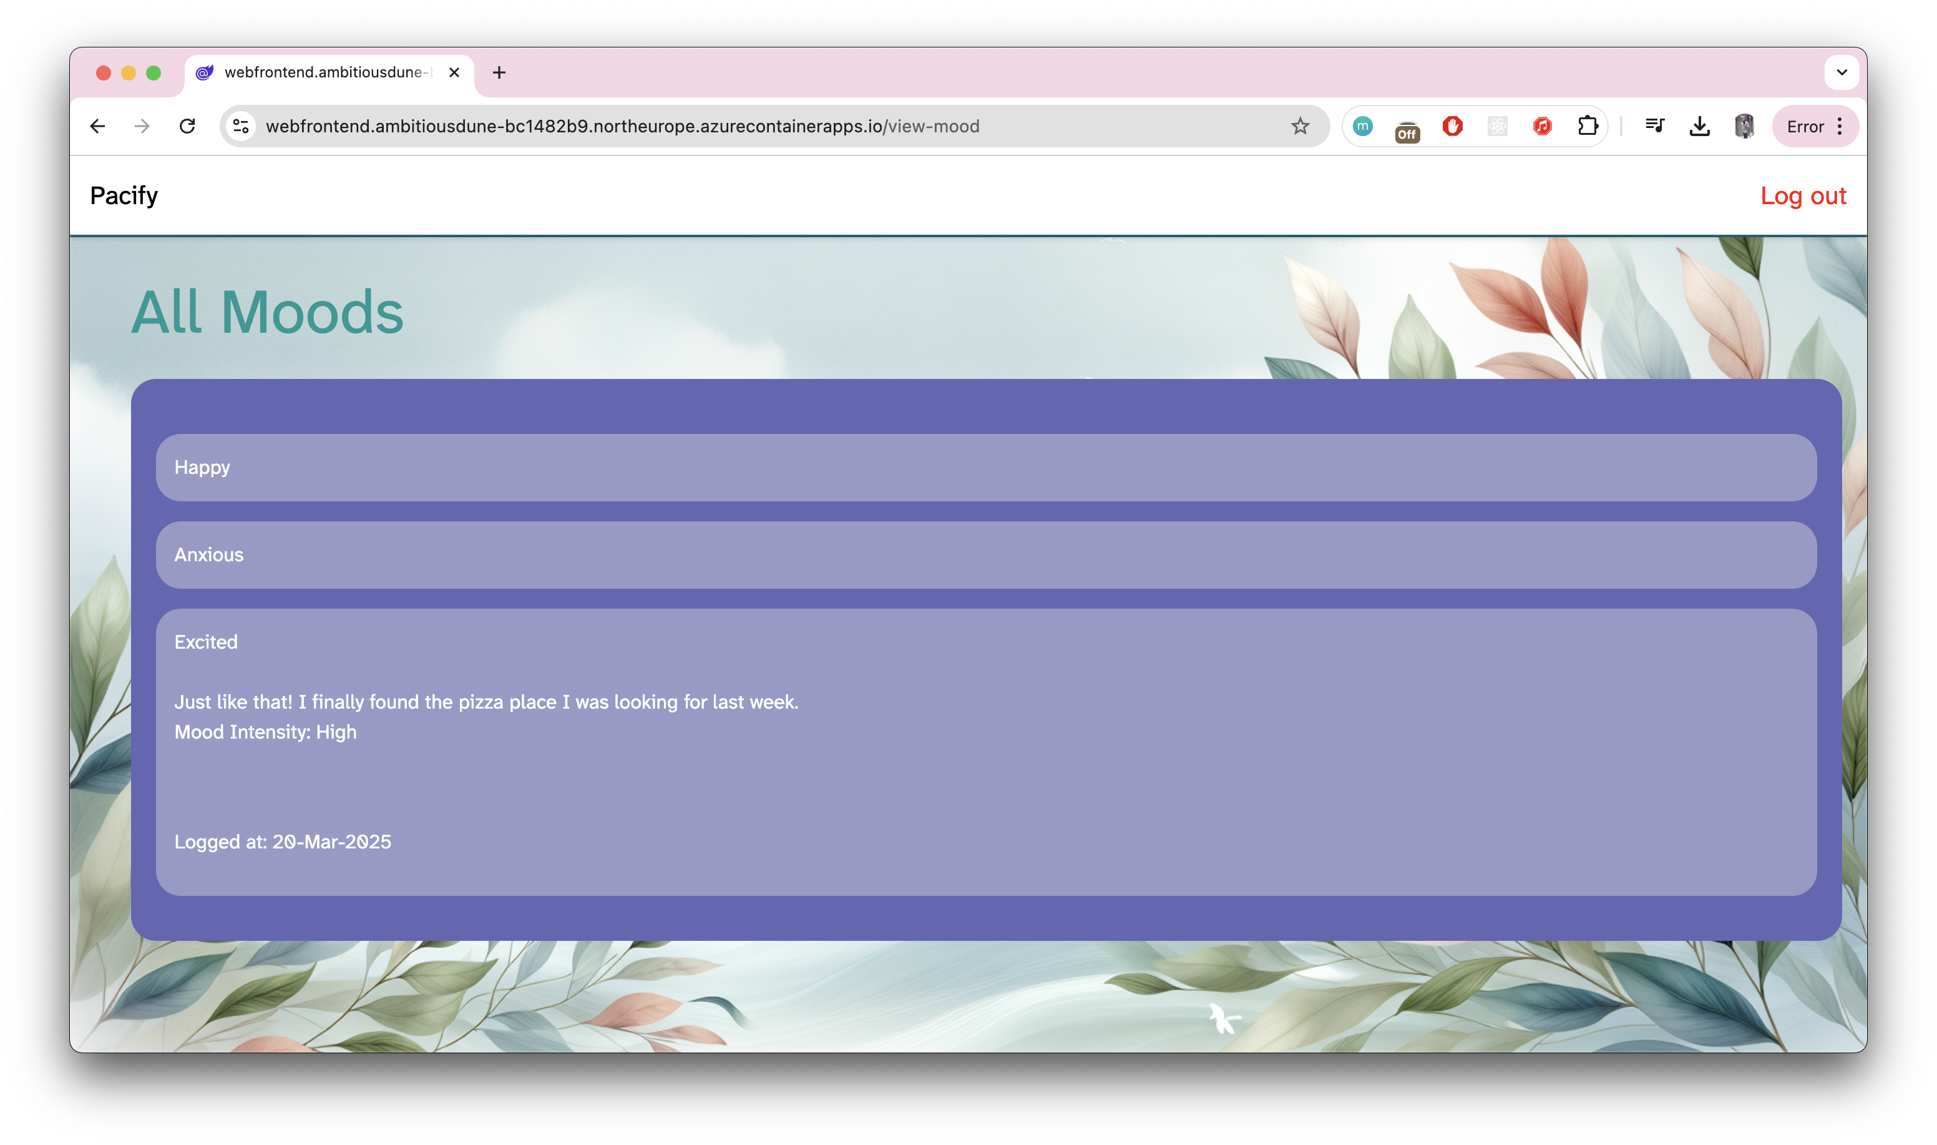Open the React Developer Tools extension

tap(1496, 125)
